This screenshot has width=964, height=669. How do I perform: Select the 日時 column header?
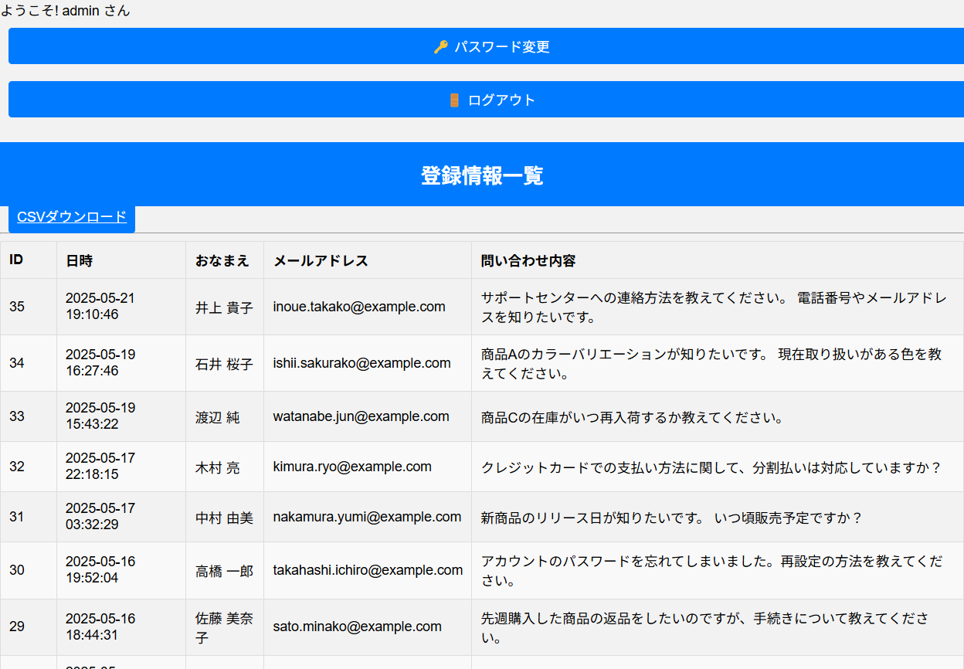(79, 261)
